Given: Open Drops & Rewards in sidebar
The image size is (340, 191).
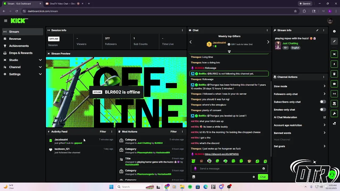Looking at the screenshot, I should click(23, 53).
